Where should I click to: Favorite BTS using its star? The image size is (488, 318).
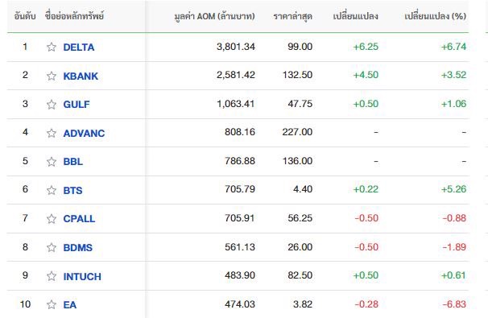52,190
